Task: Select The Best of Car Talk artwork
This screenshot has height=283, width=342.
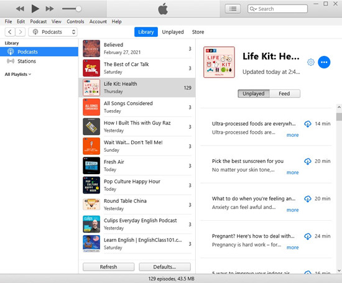Action: coord(91,68)
